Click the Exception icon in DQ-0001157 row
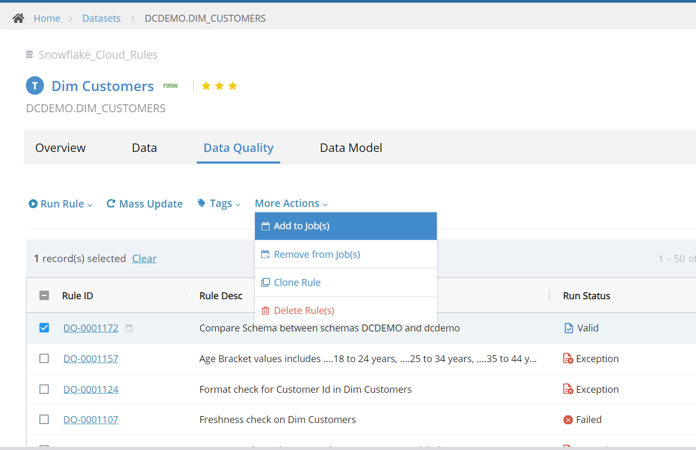 click(x=569, y=359)
